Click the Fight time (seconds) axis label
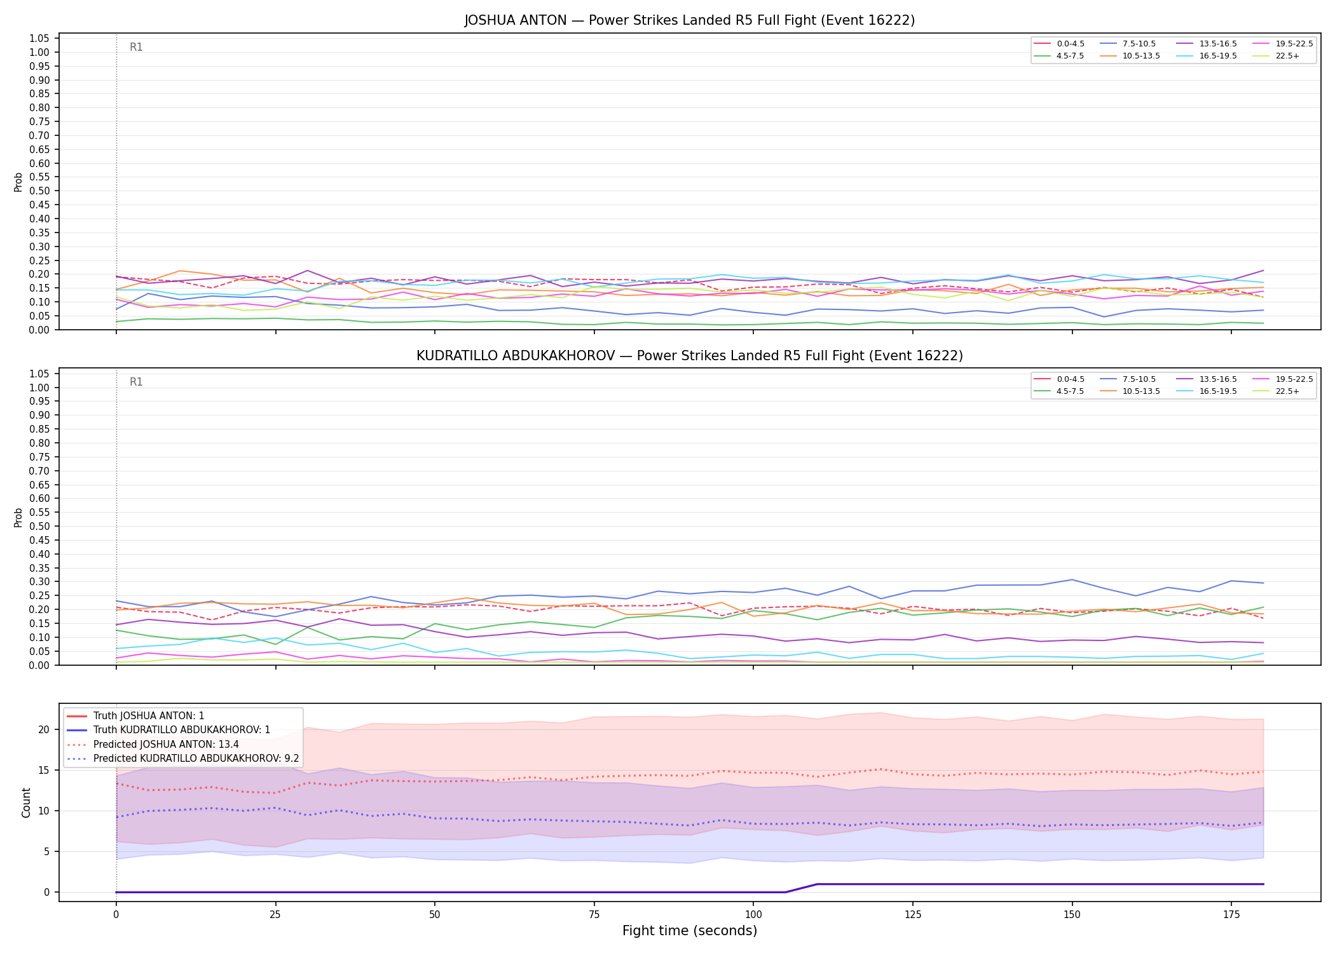Image resolution: width=1335 pixels, height=953 pixels. (x=690, y=931)
